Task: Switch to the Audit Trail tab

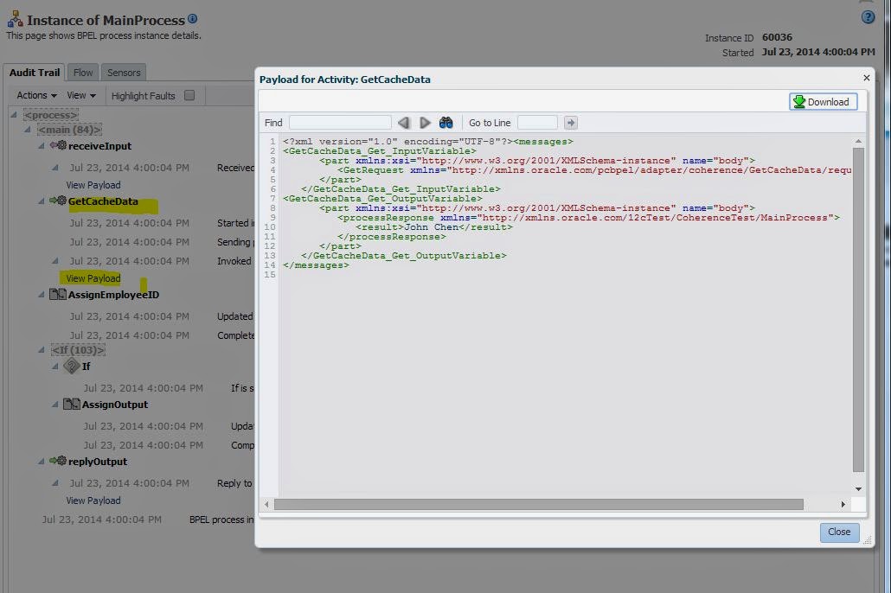Action: click(x=34, y=73)
